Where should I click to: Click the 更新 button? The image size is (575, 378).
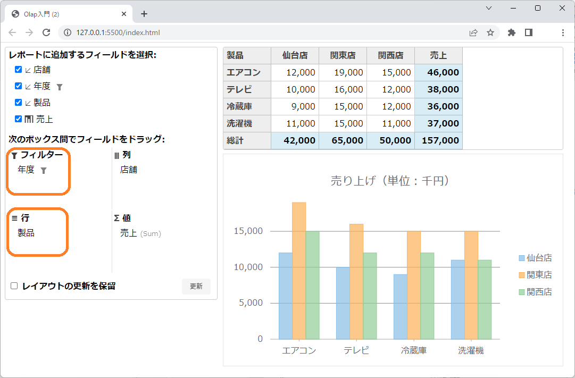(196, 287)
